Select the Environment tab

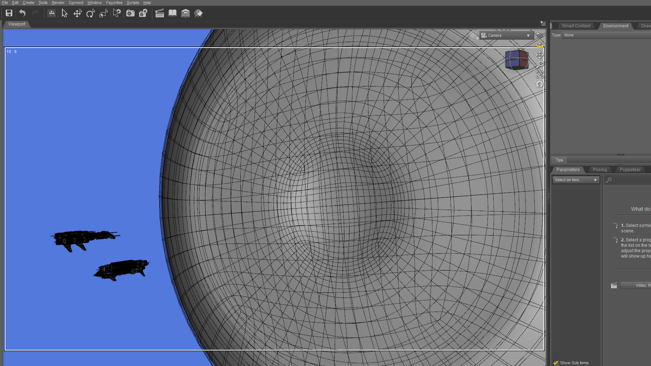[x=616, y=26]
